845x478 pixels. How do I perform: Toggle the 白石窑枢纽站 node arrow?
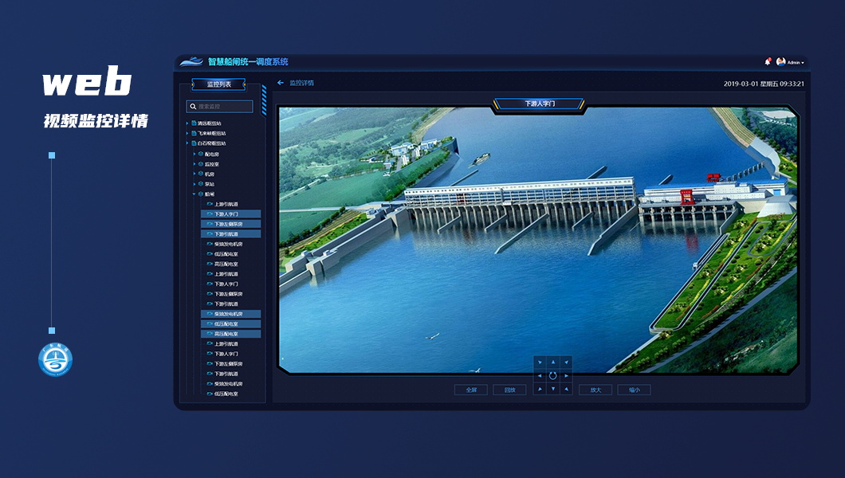point(187,143)
